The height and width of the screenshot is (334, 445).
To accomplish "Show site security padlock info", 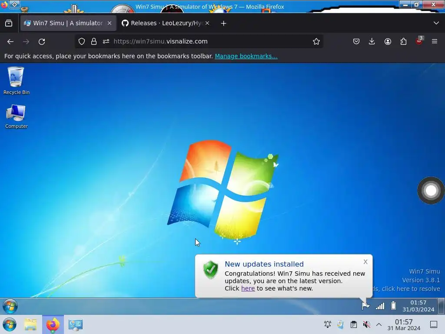I will pos(94,41).
